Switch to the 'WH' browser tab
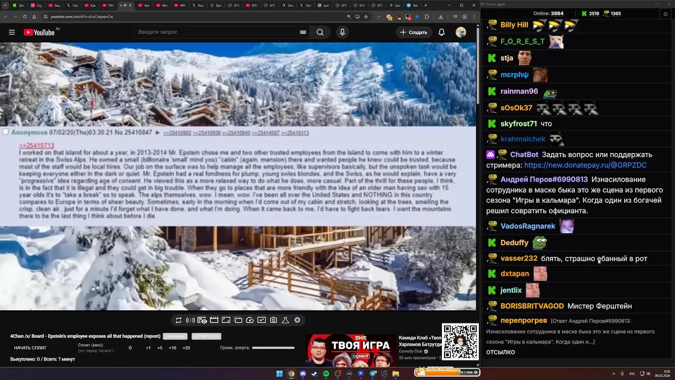 tap(180, 5)
